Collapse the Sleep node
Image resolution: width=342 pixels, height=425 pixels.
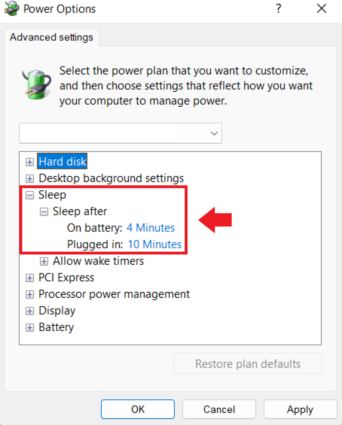[30, 195]
